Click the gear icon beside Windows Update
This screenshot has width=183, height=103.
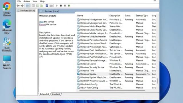click(78, 74)
